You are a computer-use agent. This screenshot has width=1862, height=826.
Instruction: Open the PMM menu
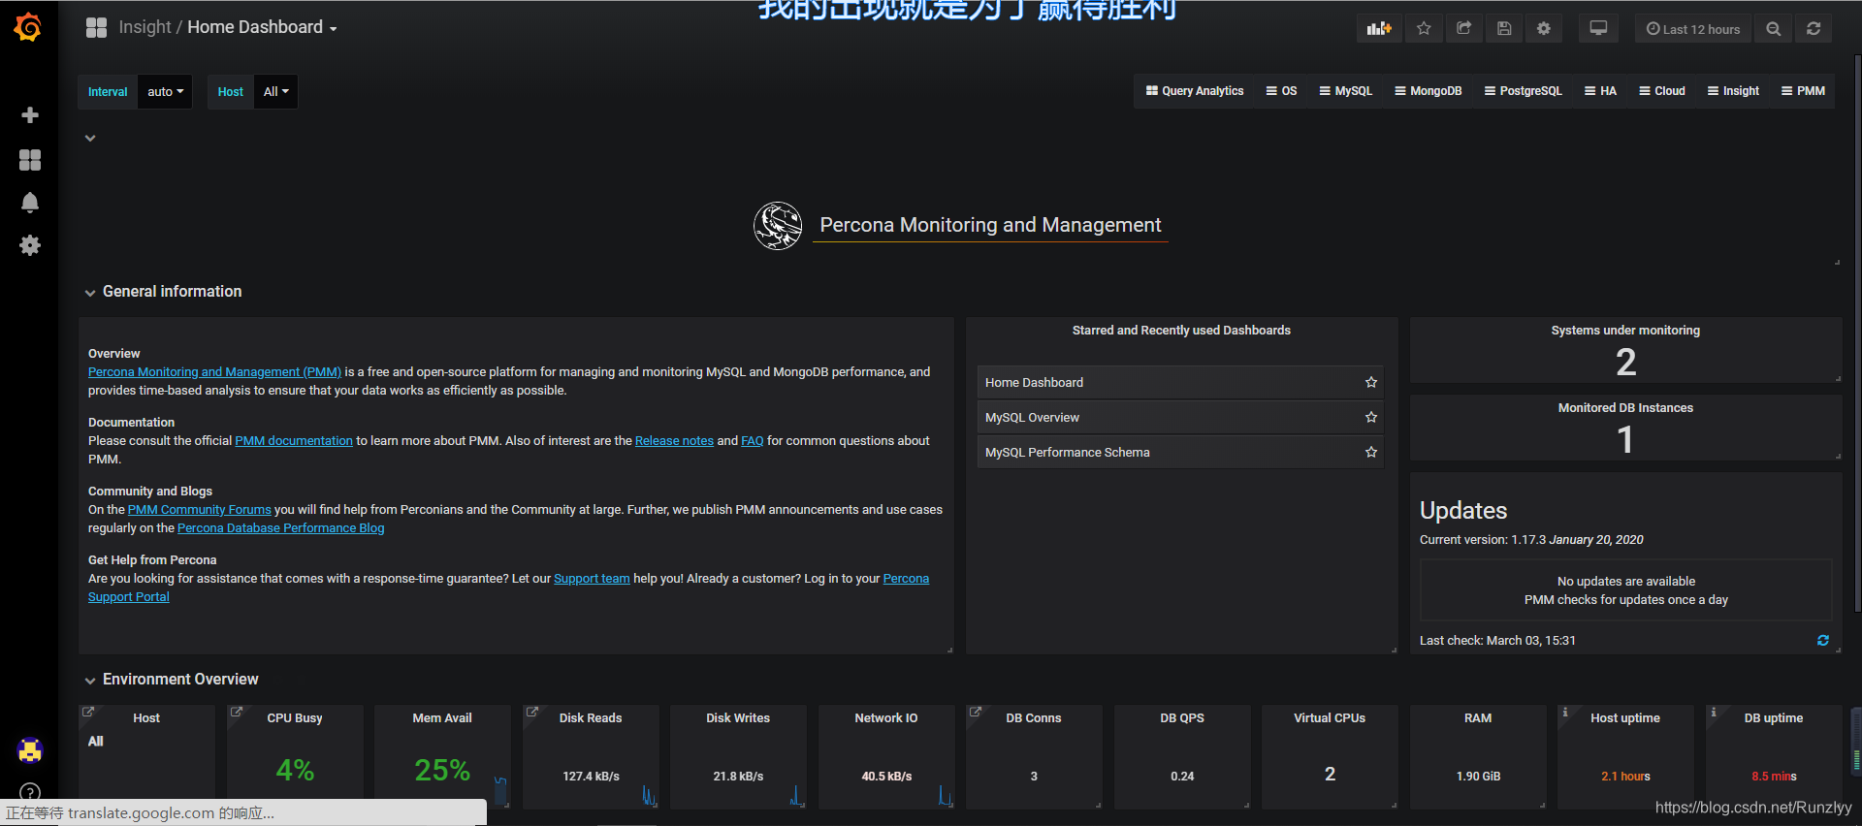[1803, 91]
